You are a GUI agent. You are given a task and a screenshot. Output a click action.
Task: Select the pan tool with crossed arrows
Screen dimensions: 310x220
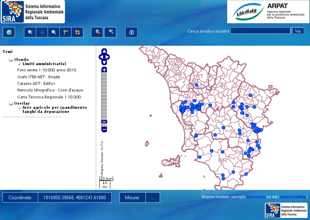[x=41, y=32]
